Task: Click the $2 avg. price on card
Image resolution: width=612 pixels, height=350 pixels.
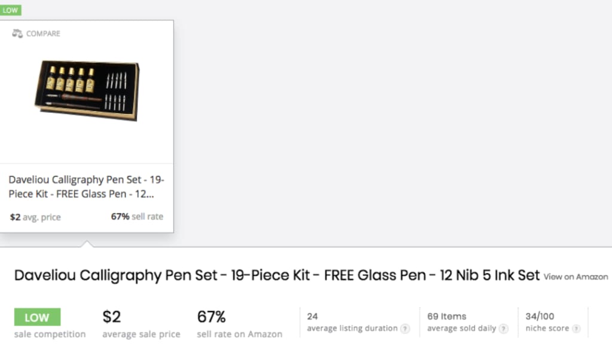Action: (35, 217)
